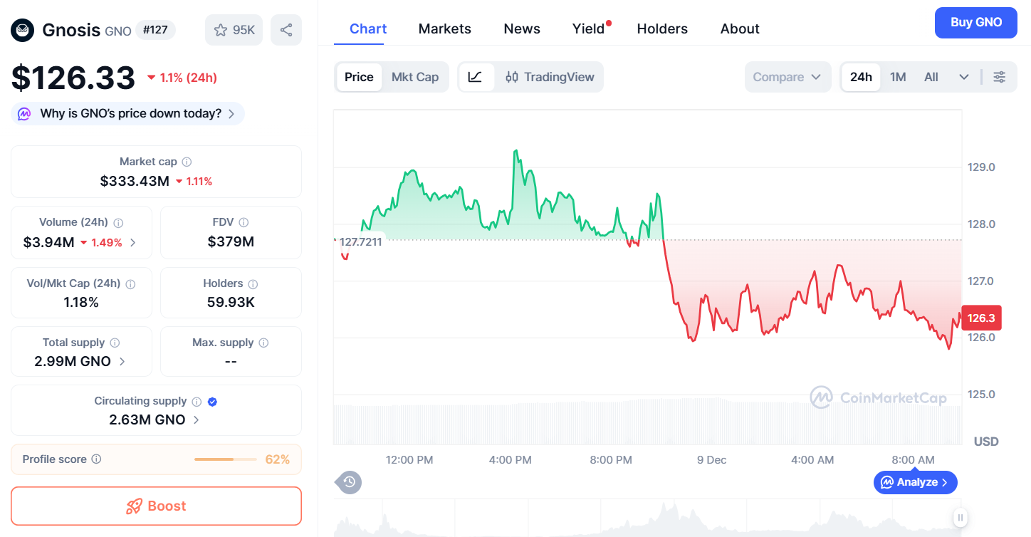Switch chart to Mkt Cap view
The image size is (1031, 537).
tap(415, 77)
